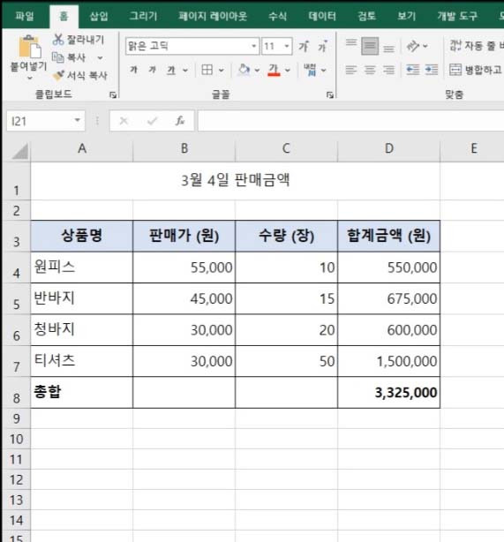Viewport: 504px width, 542px height.
Task: Click the Paste (붙여넣기) clipboard icon
Action: click(29, 47)
